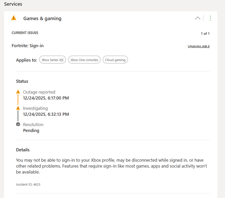The width and height of the screenshot is (225, 198).
Task: Click the Details section heading
Action: [x=23, y=150]
